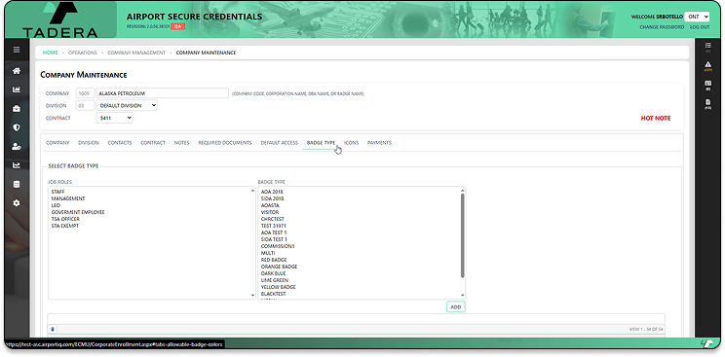Click the Add button
This screenshot has height=357, width=725.
click(x=456, y=307)
